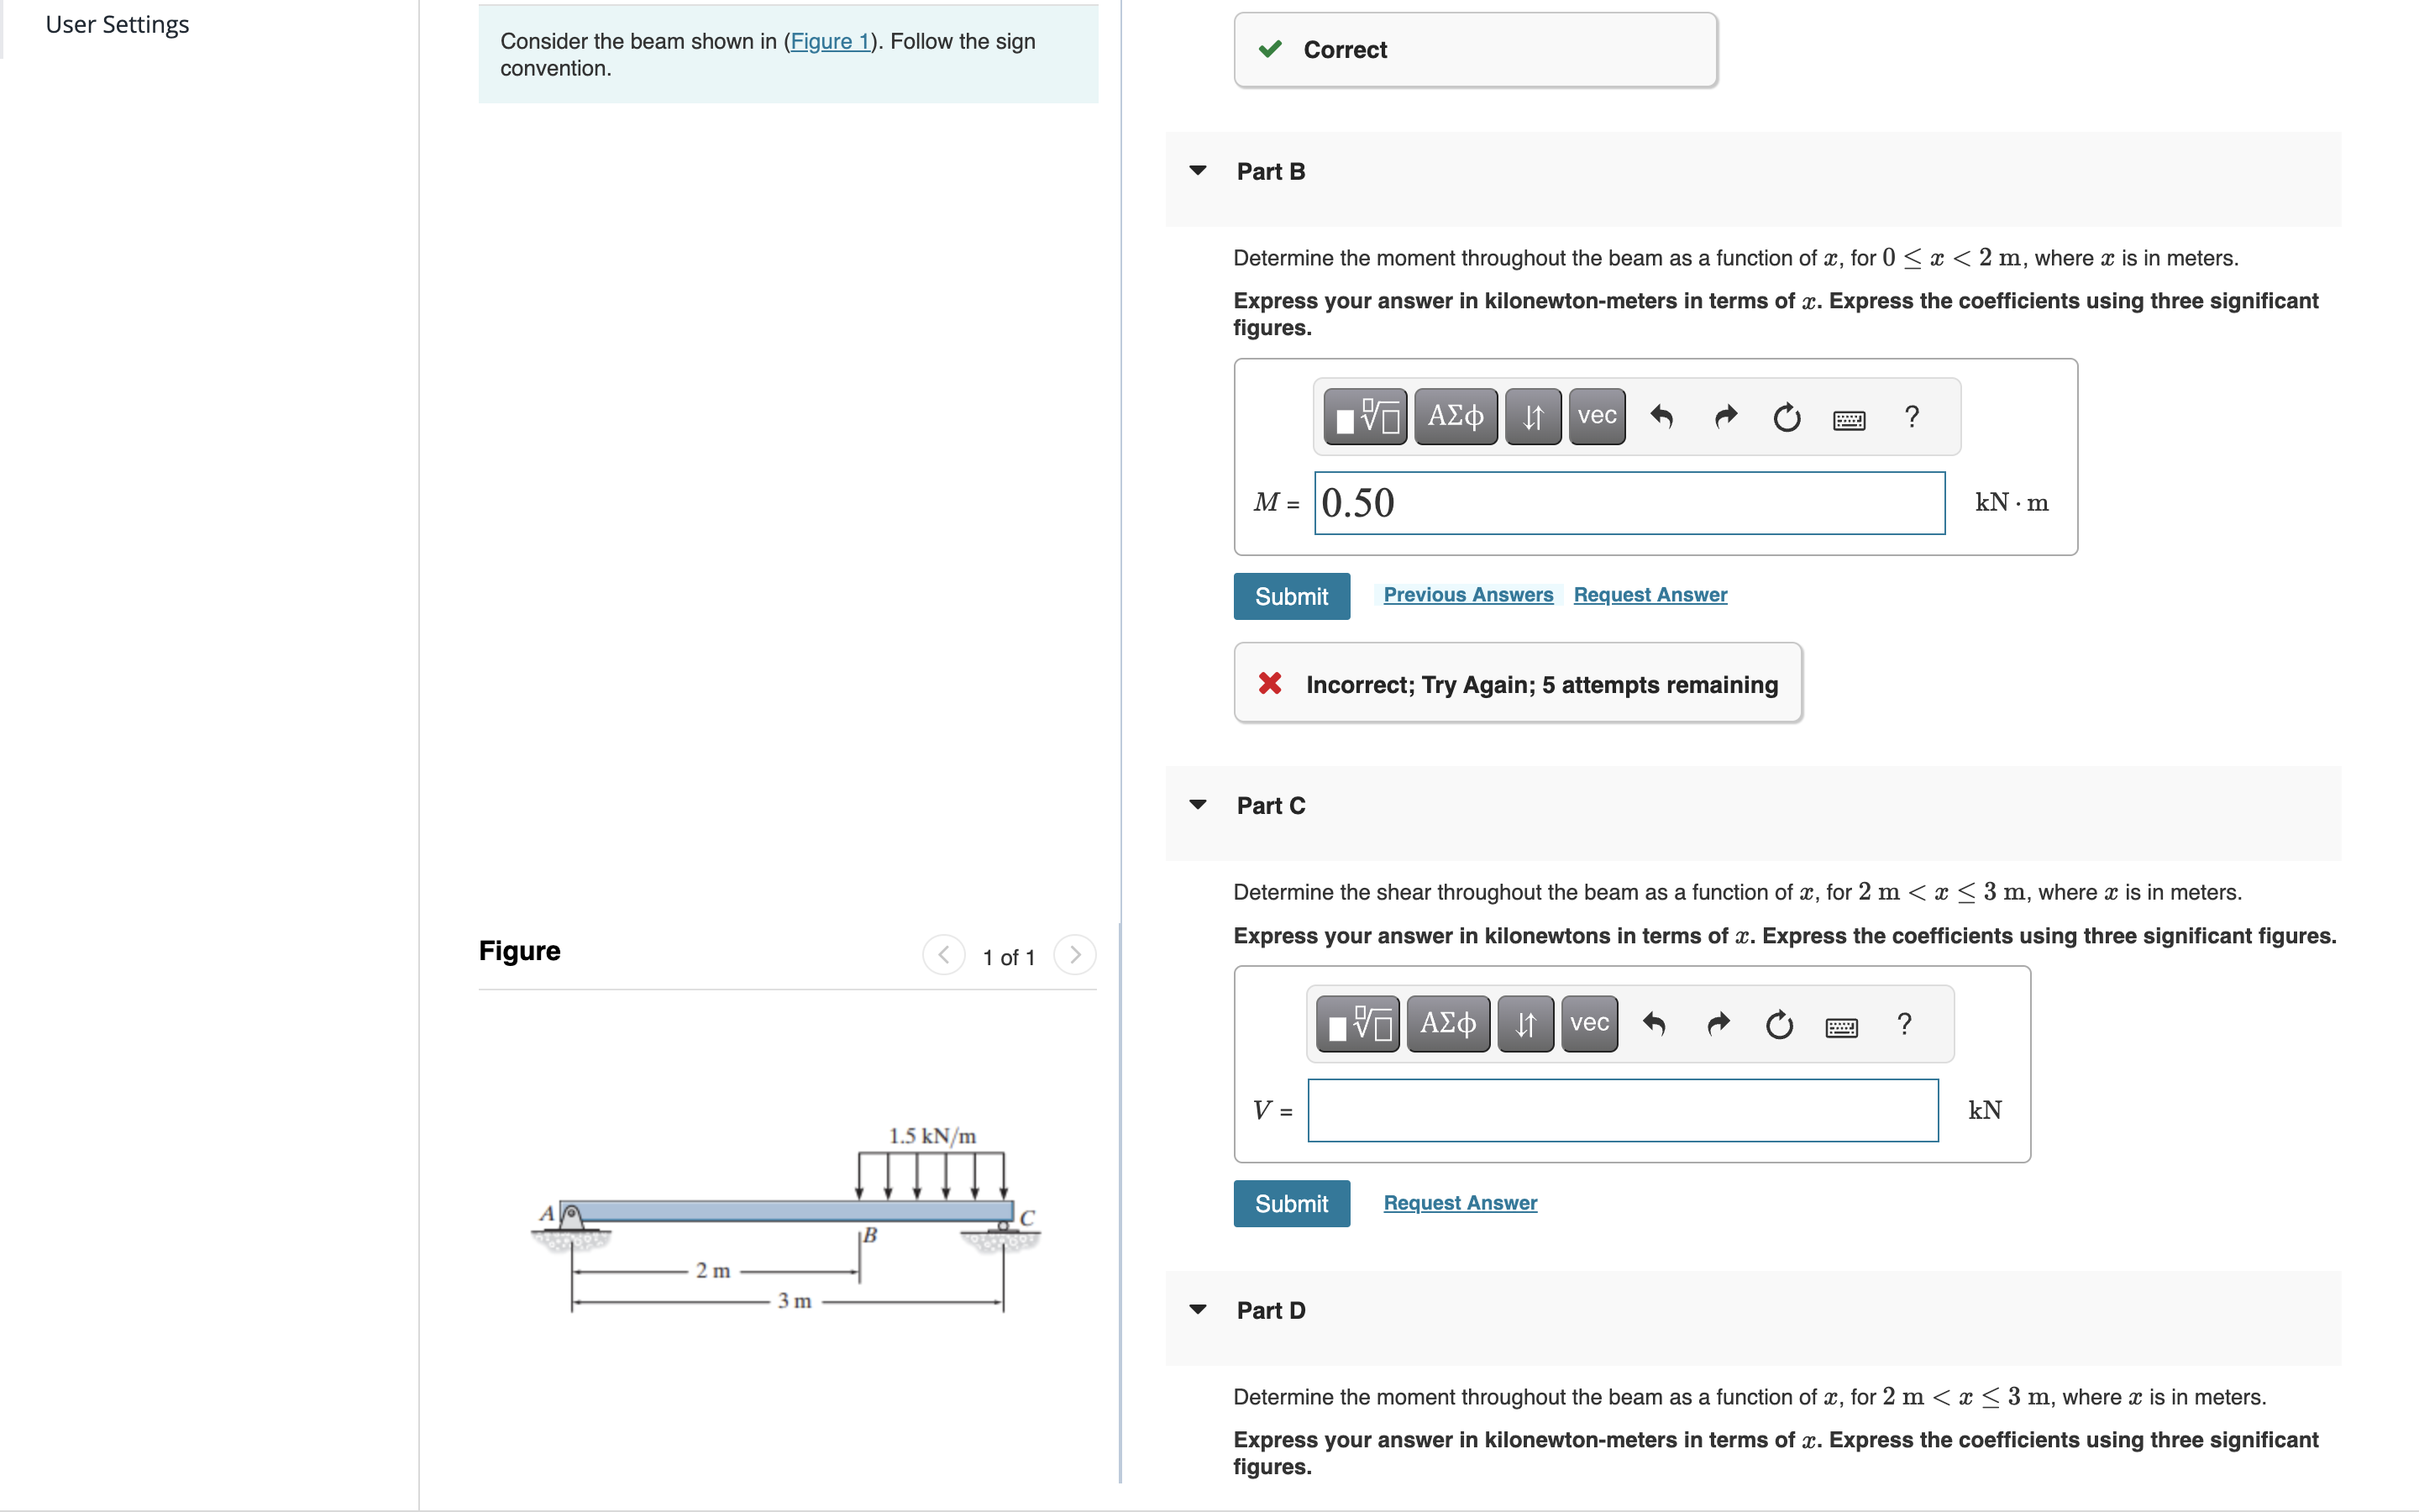The height and width of the screenshot is (1512, 2419).
Task: Insert a vector with the vec icon
Action: click(1595, 415)
